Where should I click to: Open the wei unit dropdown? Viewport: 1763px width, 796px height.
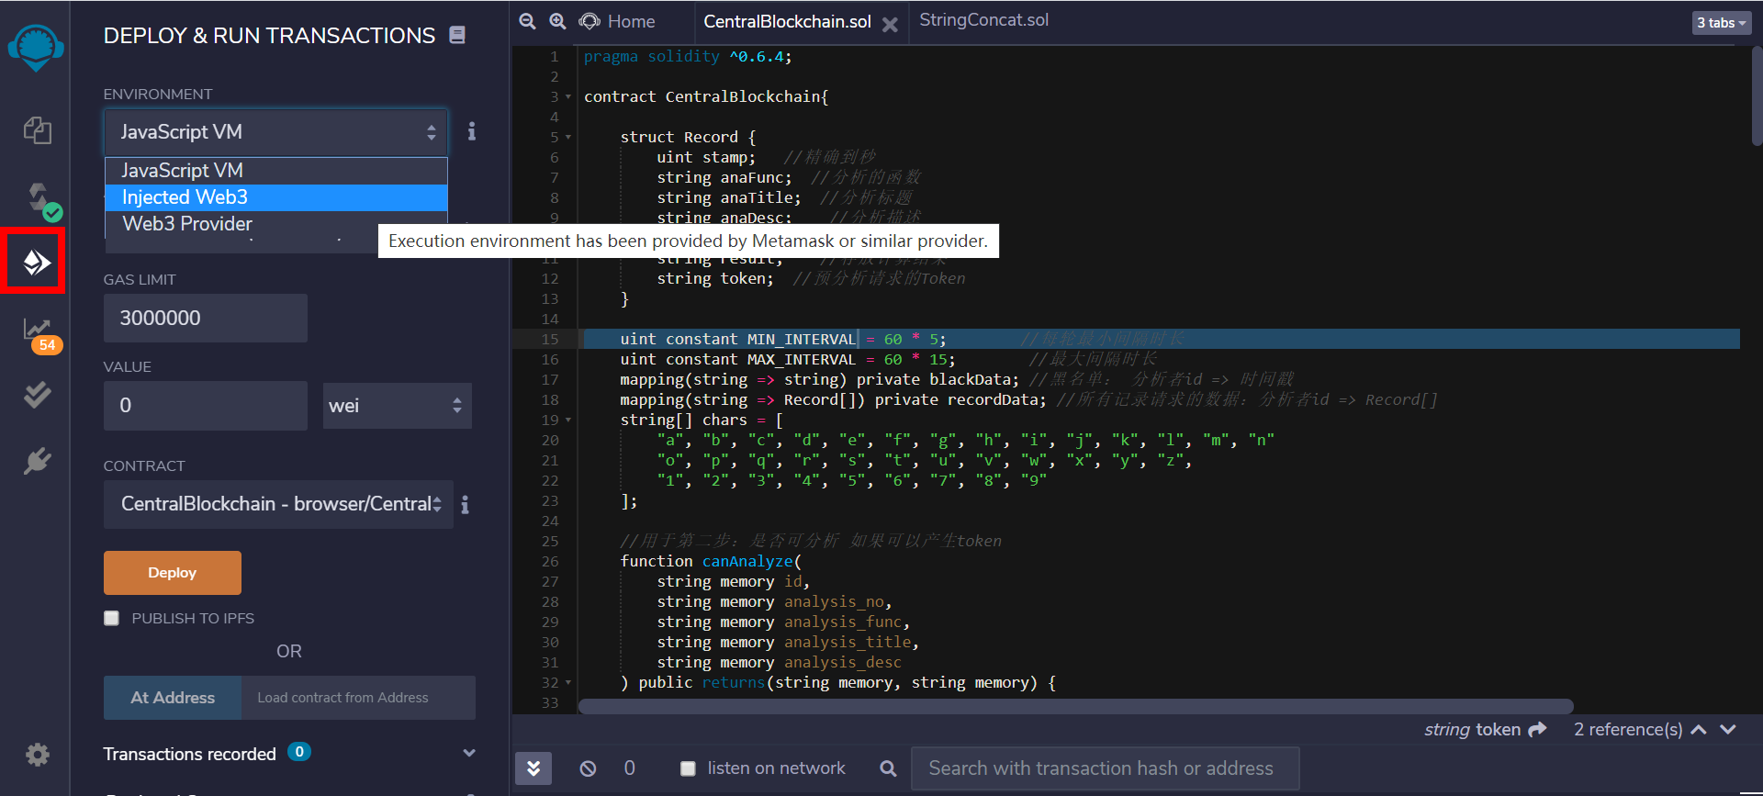[398, 406]
